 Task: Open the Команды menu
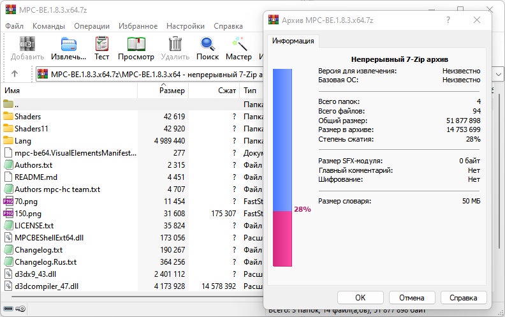(48, 26)
